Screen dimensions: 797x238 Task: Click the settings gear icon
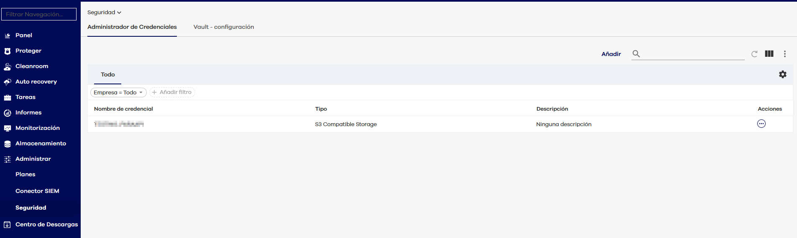click(x=782, y=74)
